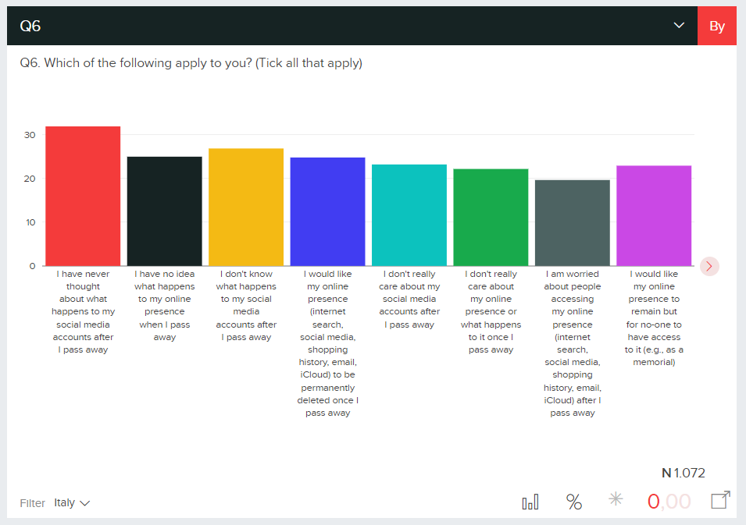Click the red next-page arrow beside the chart
The image size is (746, 525).
709,266
